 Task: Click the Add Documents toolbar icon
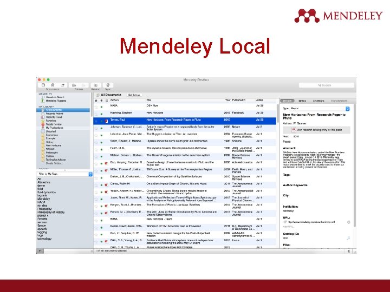coord(43,85)
